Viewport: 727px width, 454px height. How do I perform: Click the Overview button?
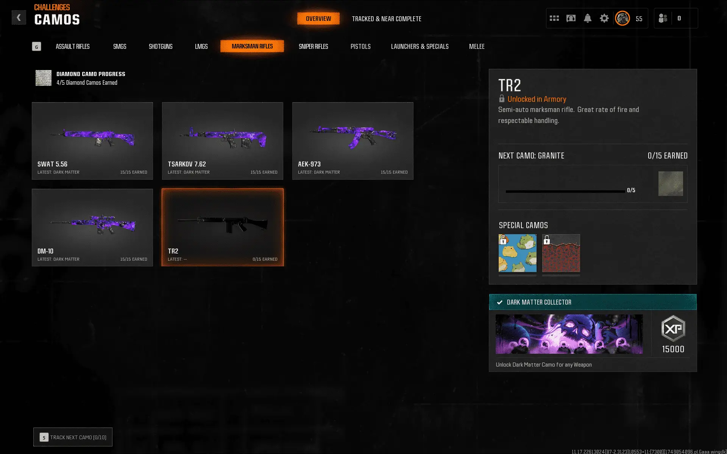click(x=318, y=19)
